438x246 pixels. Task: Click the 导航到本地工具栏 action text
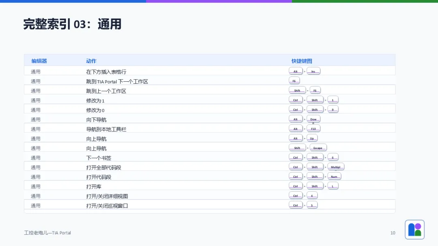106,129
